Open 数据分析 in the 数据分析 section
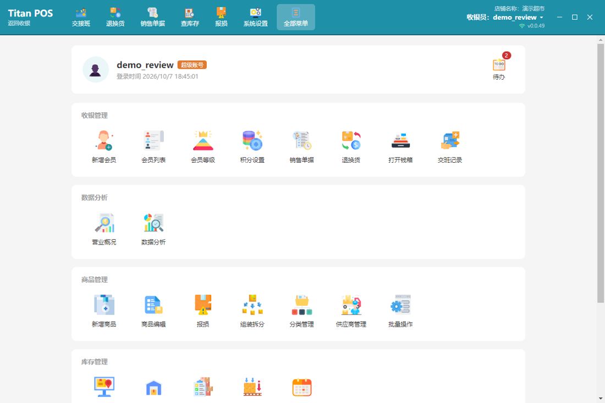This screenshot has width=605, height=403. 153,229
